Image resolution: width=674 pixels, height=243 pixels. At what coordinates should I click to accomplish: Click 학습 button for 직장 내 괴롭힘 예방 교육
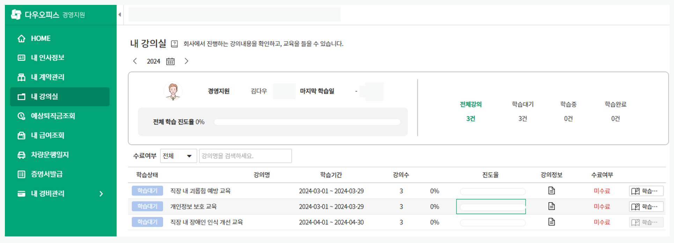point(646,191)
